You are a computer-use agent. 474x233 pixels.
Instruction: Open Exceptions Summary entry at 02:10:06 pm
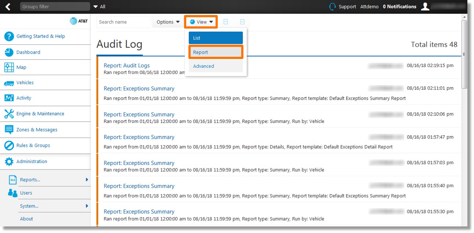coord(139,115)
